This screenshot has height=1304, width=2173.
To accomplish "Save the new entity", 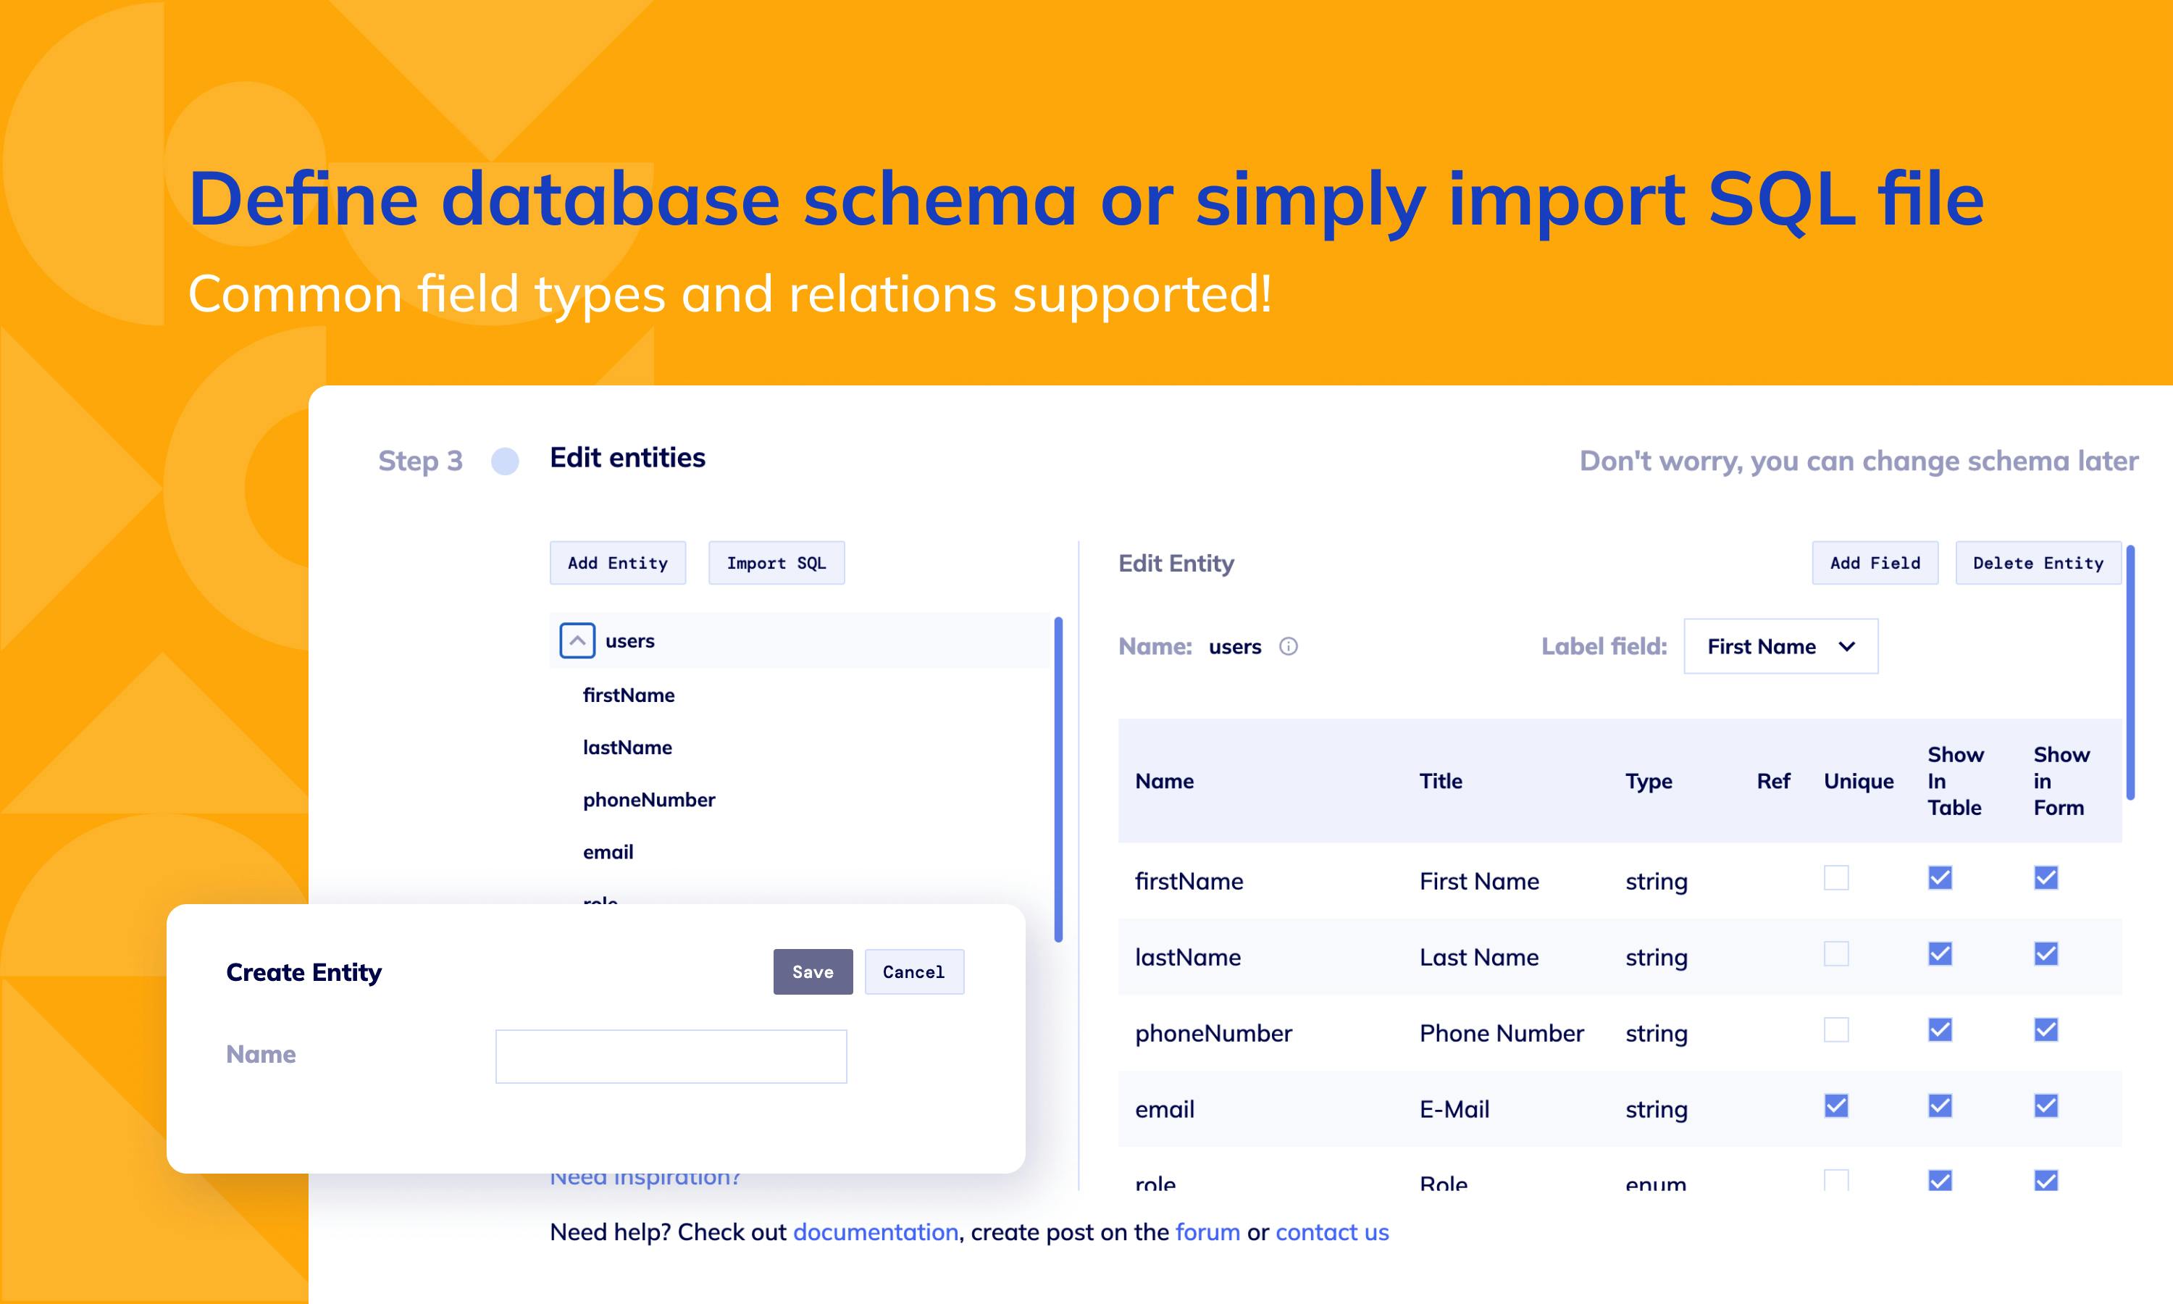I will click(813, 972).
